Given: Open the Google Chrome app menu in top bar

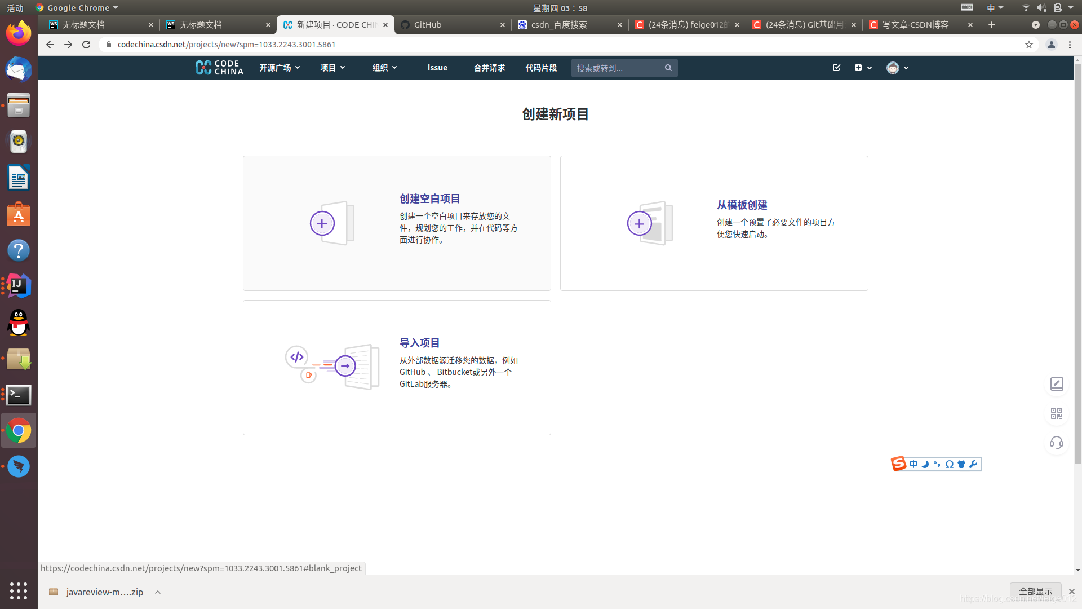Looking at the screenshot, I should pos(77,8).
